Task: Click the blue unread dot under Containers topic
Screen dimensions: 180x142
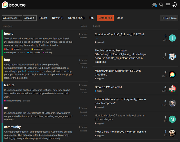Action: (97, 39)
